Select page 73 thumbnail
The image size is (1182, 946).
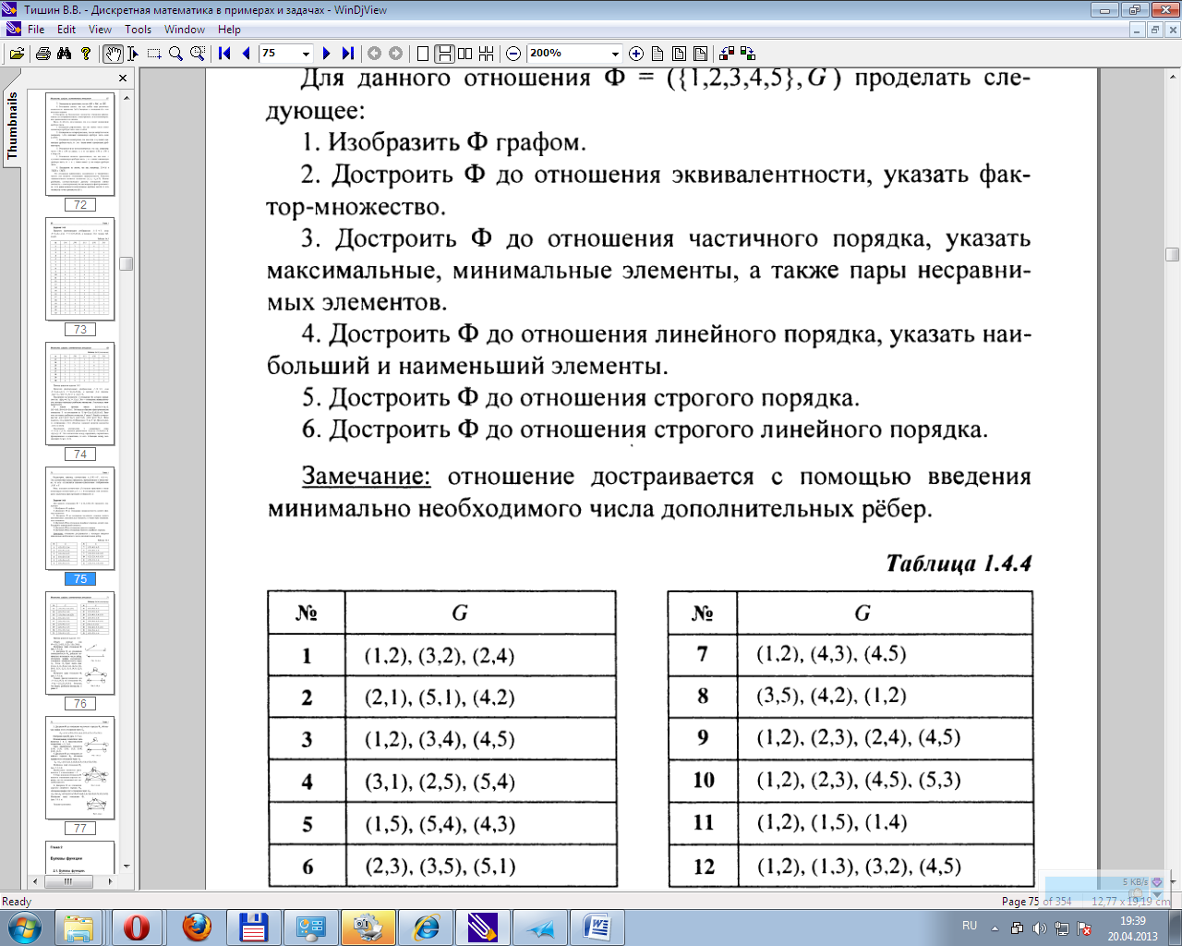tap(80, 269)
